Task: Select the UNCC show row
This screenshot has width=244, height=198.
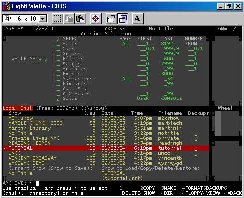Action: point(106,153)
